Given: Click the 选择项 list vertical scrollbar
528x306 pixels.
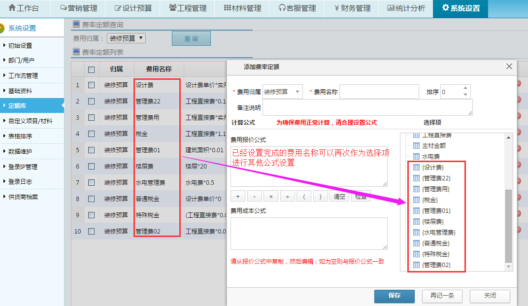Looking at the screenshot, I should click(x=509, y=227).
